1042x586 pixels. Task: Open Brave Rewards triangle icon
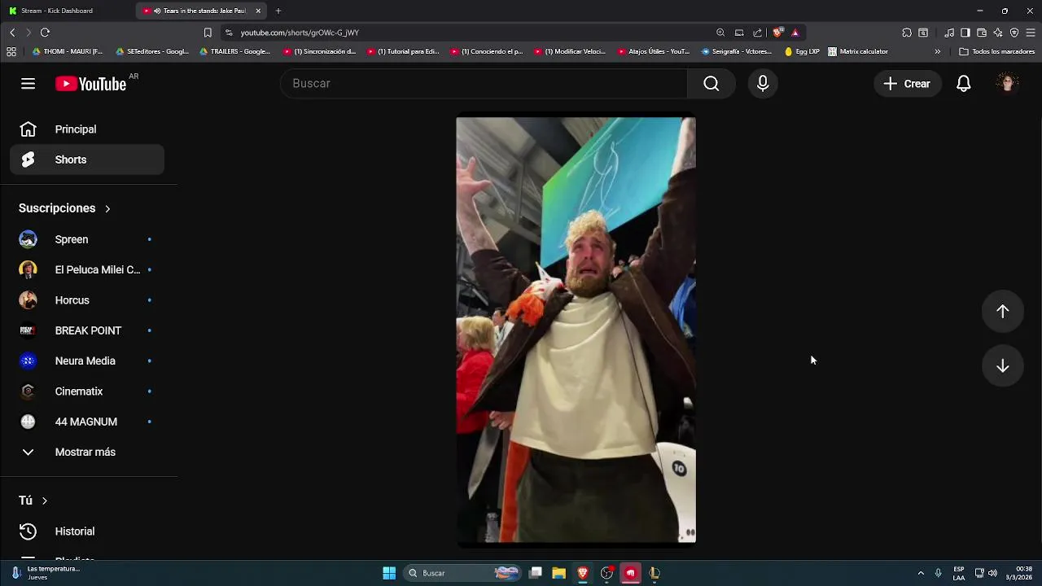tap(795, 33)
